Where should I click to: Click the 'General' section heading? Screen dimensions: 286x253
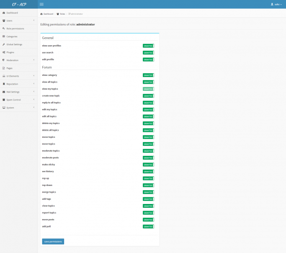(x=48, y=38)
